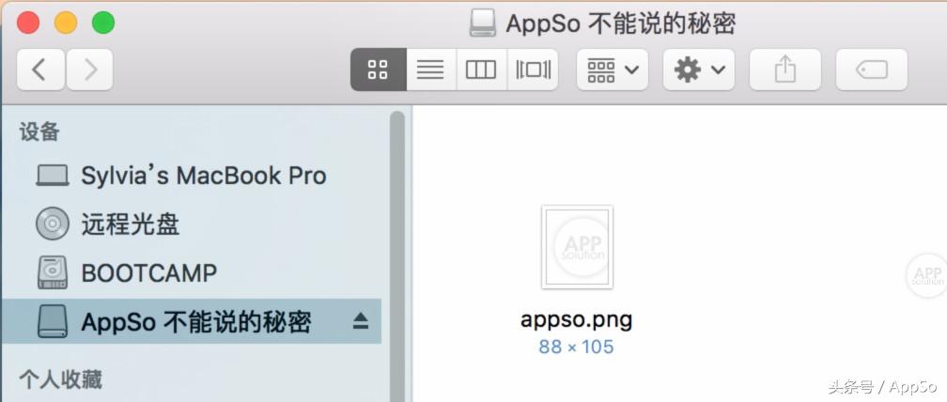Click the 设备 sidebar section header

pyautogui.click(x=39, y=131)
